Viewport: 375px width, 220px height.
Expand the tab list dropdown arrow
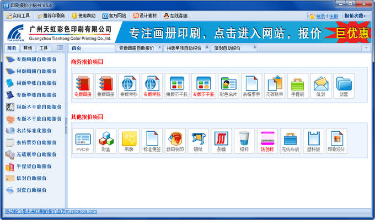[366, 48]
